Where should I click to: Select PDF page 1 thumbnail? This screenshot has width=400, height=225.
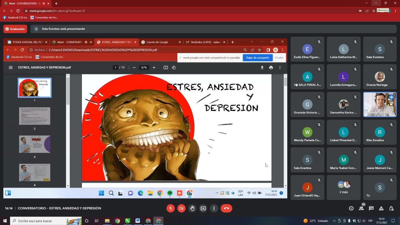pyautogui.click(x=34, y=87)
